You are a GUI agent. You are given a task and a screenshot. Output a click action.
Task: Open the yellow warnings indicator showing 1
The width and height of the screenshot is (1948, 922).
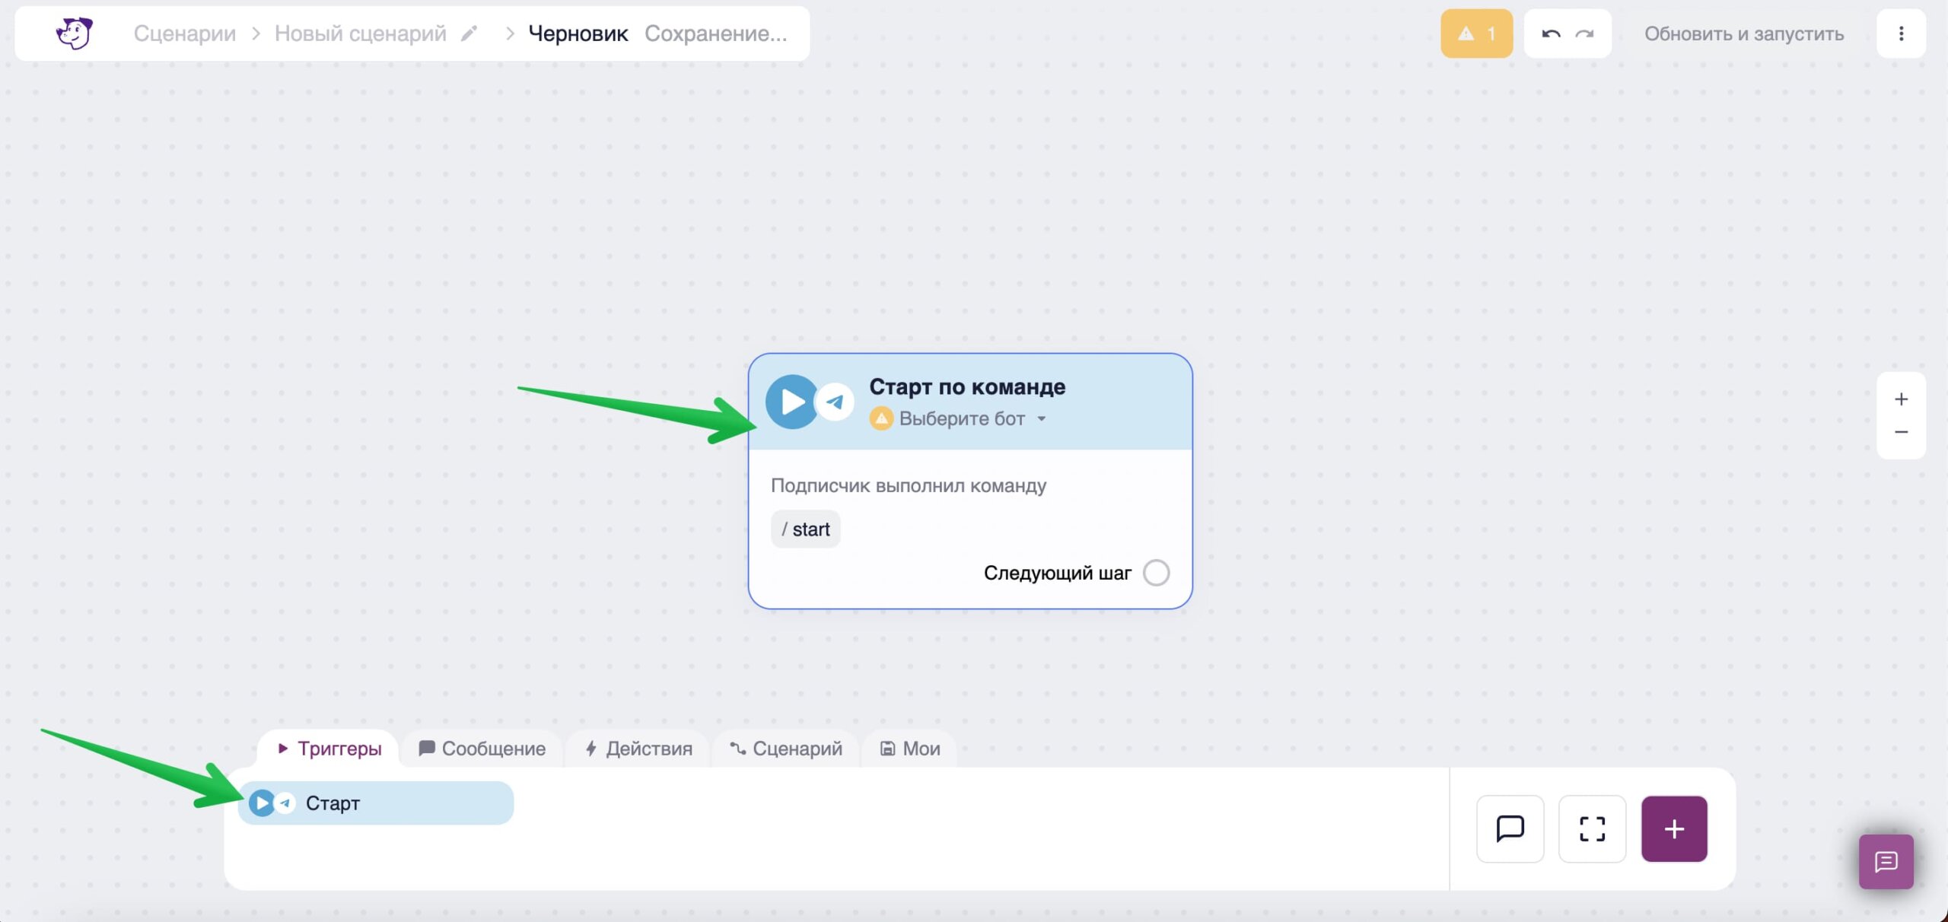point(1475,33)
